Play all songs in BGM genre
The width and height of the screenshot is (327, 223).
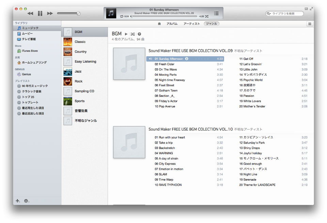pyautogui.click(x=126, y=34)
